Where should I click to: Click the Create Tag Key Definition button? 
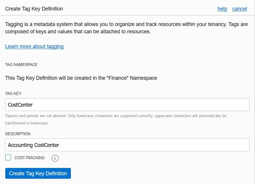38,173
